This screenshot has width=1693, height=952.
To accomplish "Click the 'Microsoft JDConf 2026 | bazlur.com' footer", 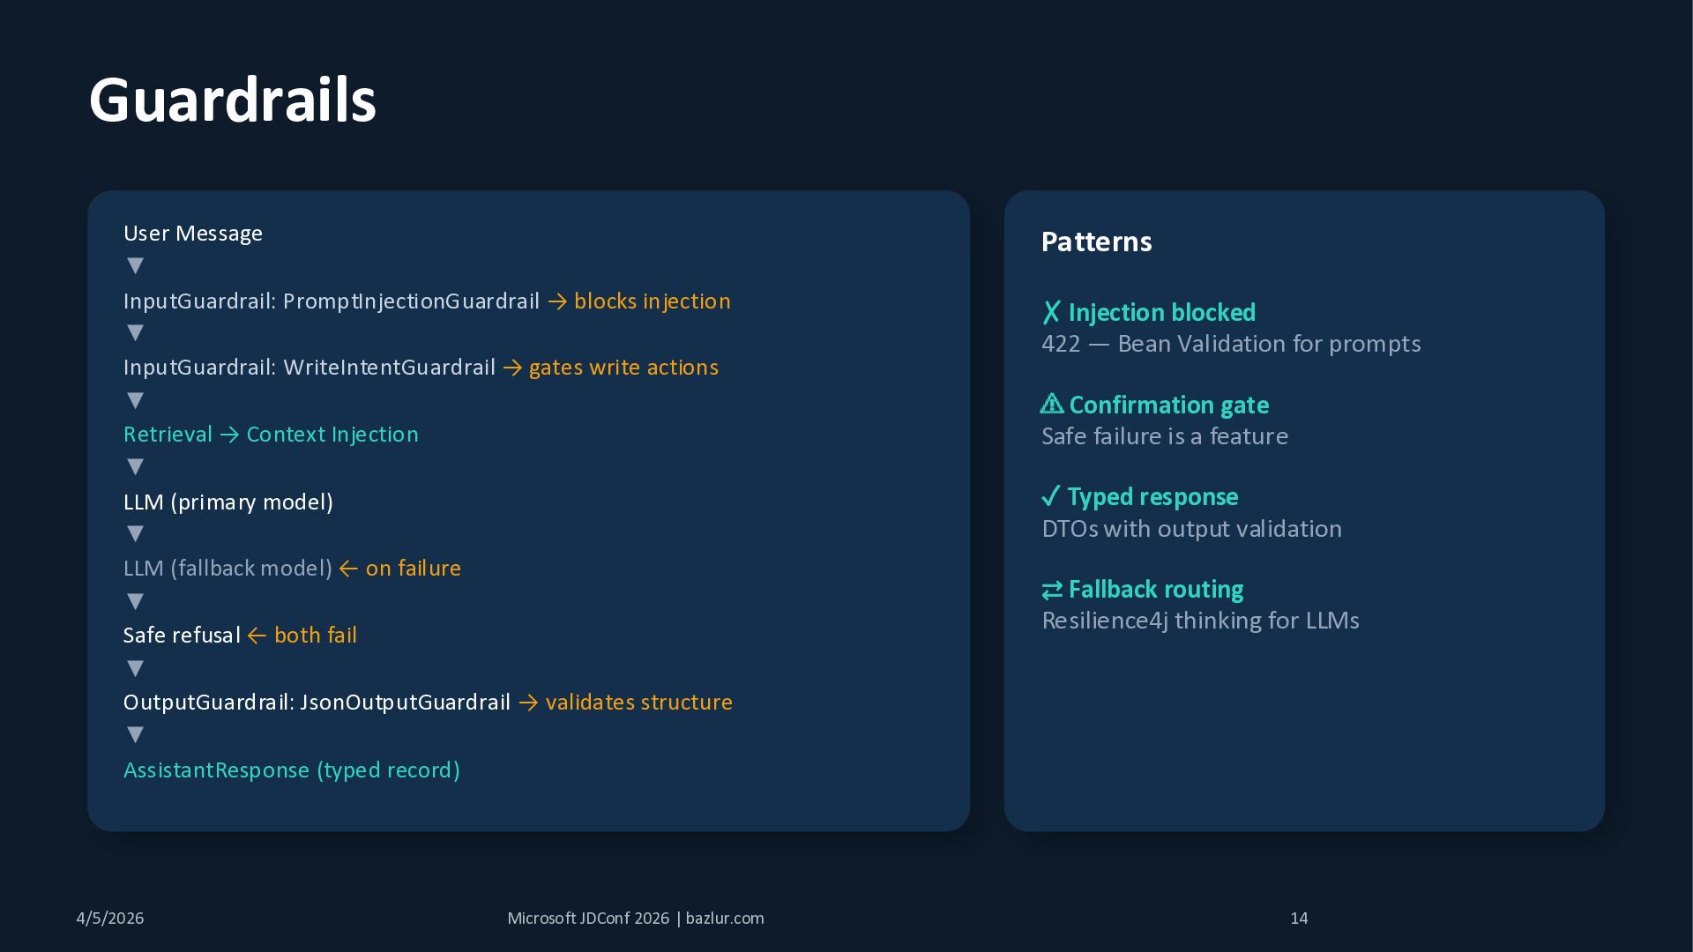I will click(x=635, y=918).
